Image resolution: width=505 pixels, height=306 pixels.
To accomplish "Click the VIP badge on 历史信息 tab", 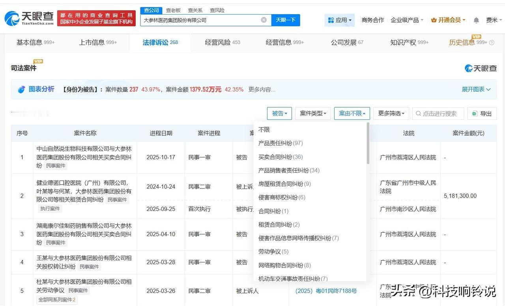I will click(x=477, y=37).
